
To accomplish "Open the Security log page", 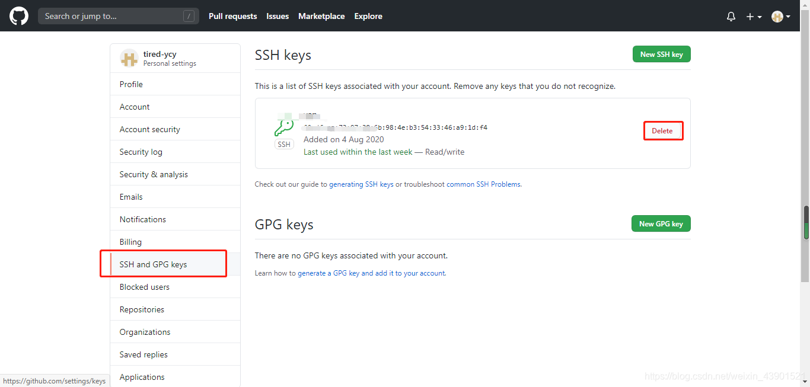I will click(x=175, y=152).
